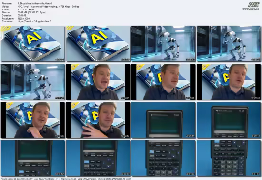Click the 'Comment:' label
This screenshot has height=180, width=262.
point(8,21)
